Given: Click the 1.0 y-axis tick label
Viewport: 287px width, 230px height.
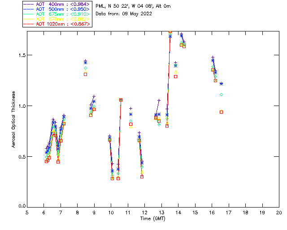Looking at the screenshot, I should tap(22, 106).
